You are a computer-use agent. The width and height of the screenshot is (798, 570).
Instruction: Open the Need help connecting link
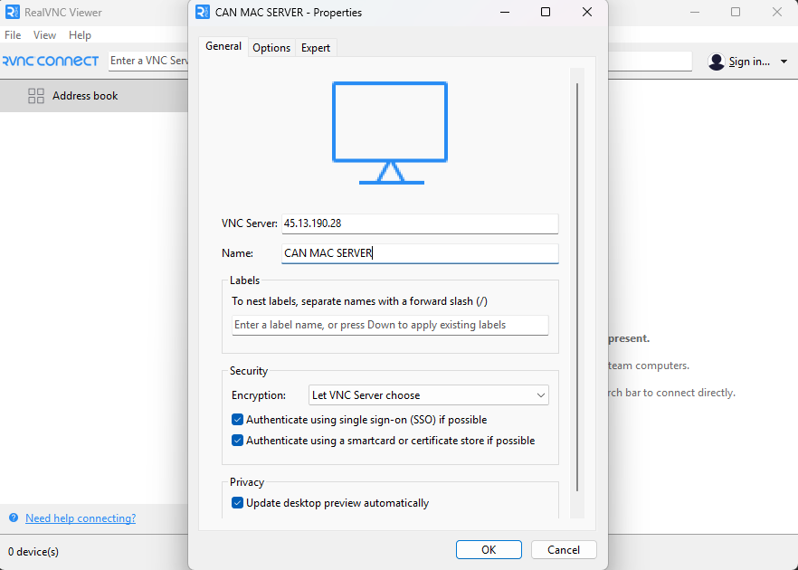81,518
